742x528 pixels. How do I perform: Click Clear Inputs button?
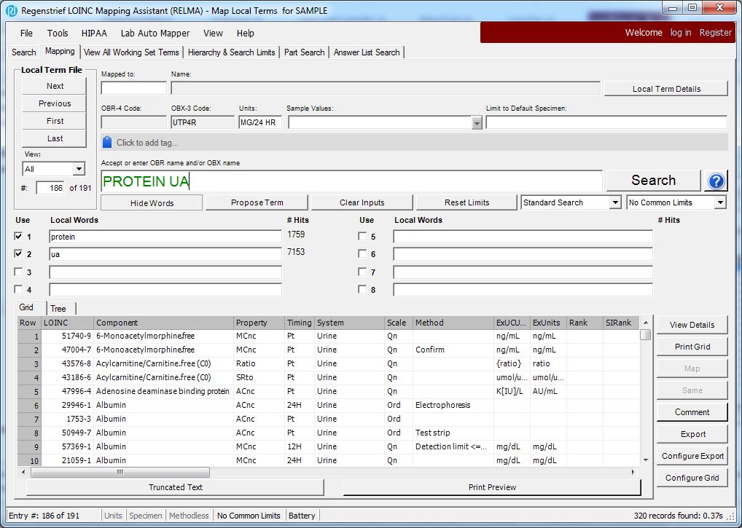[x=362, y=202]
